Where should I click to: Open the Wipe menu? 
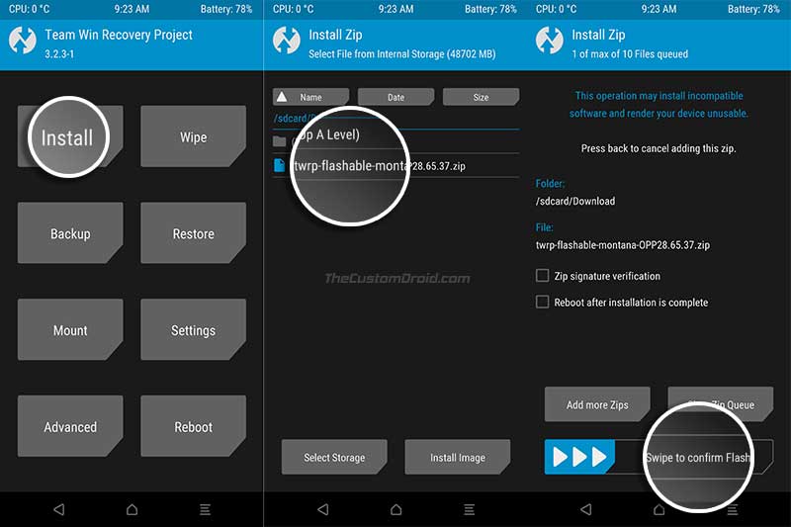(193, 136)
